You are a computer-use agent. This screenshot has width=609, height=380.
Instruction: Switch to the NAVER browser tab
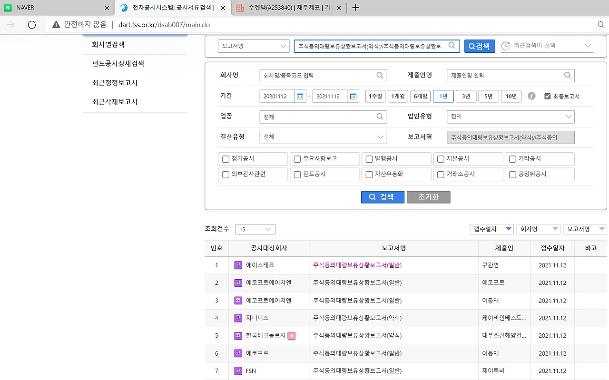tap(57, 8)
